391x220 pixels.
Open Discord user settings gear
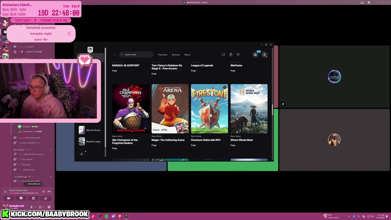(x=49, y=207)
